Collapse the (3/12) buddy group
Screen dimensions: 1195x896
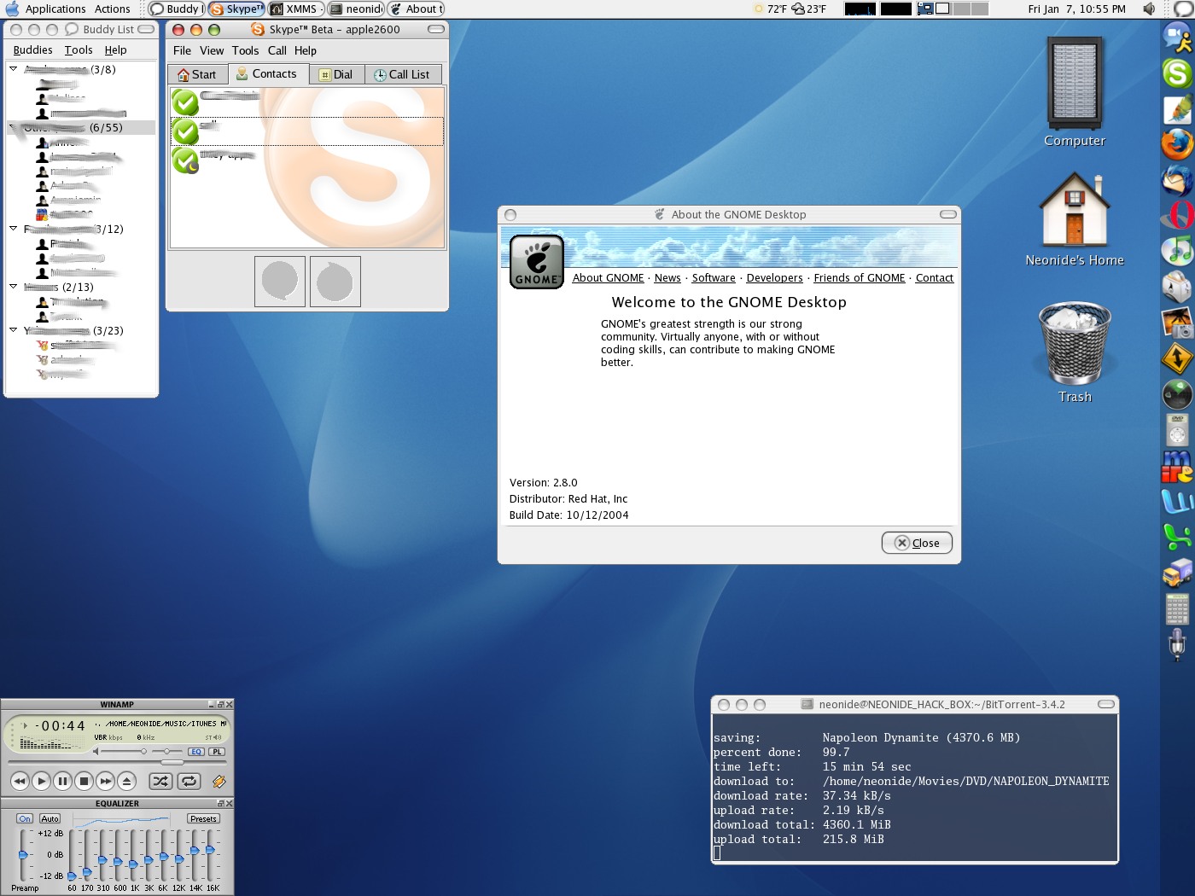(x=13, y=228)
